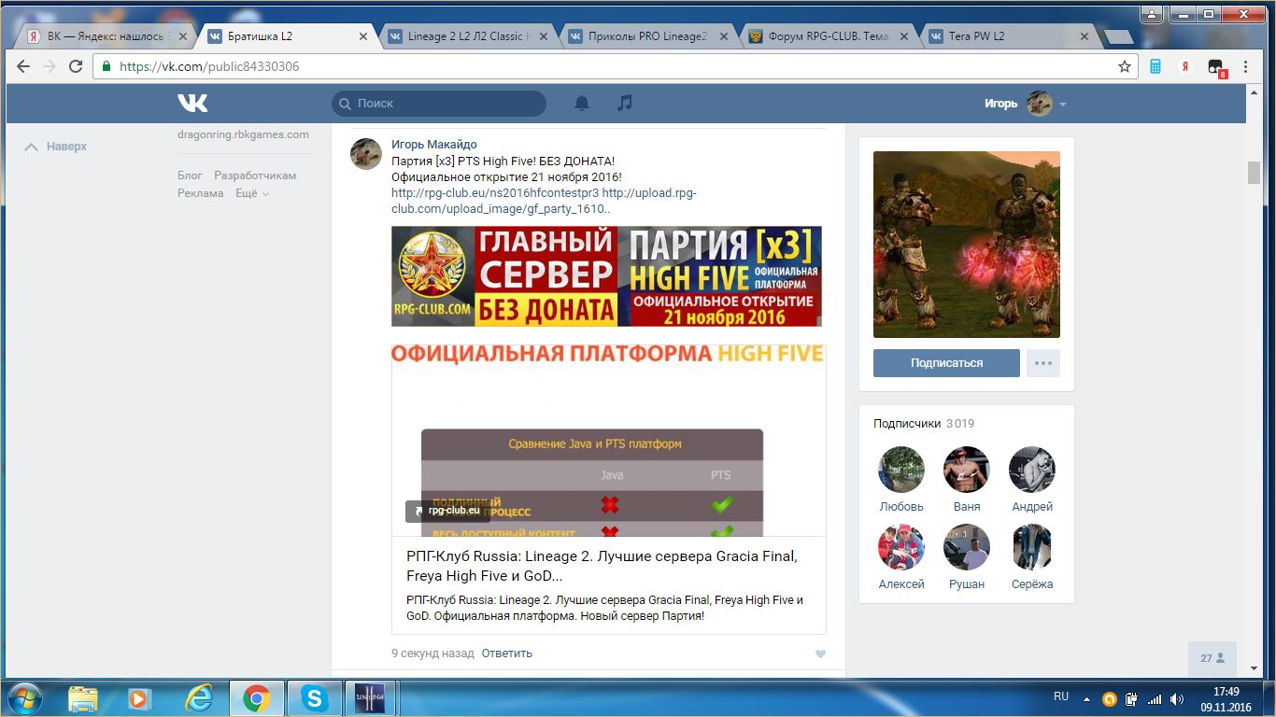This screenshot has height=717, width=1276.
Task: Open the dragonring.rbkgames.com link
Action: 243,134
